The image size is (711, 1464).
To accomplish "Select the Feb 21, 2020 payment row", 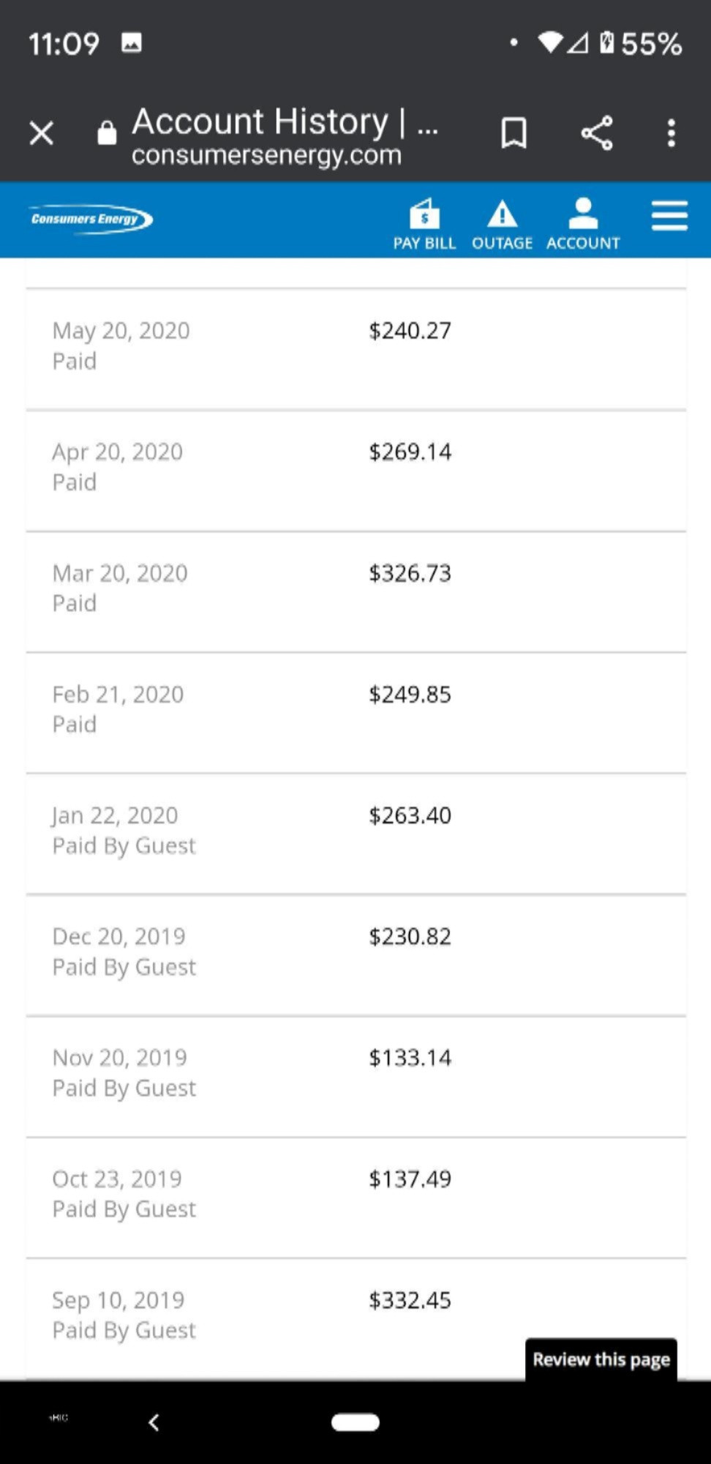I will pyautogui.click(x=356, y=713).
